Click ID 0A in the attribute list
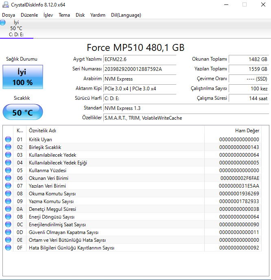Viewport: 271px width, 280px height. click(20, 209)
